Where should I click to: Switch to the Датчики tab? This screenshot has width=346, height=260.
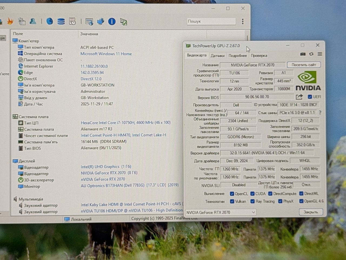pos(217,56)
